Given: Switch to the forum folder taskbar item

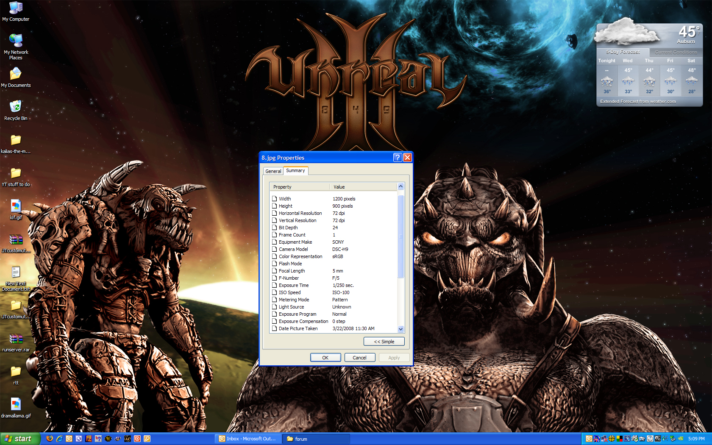Looking at the screenshot, I should [316, 439].
